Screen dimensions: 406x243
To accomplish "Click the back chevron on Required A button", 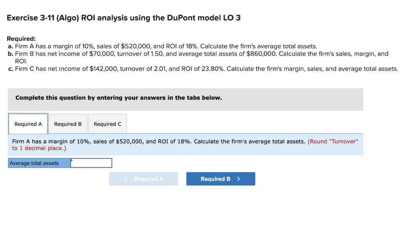I will [126, 178].
